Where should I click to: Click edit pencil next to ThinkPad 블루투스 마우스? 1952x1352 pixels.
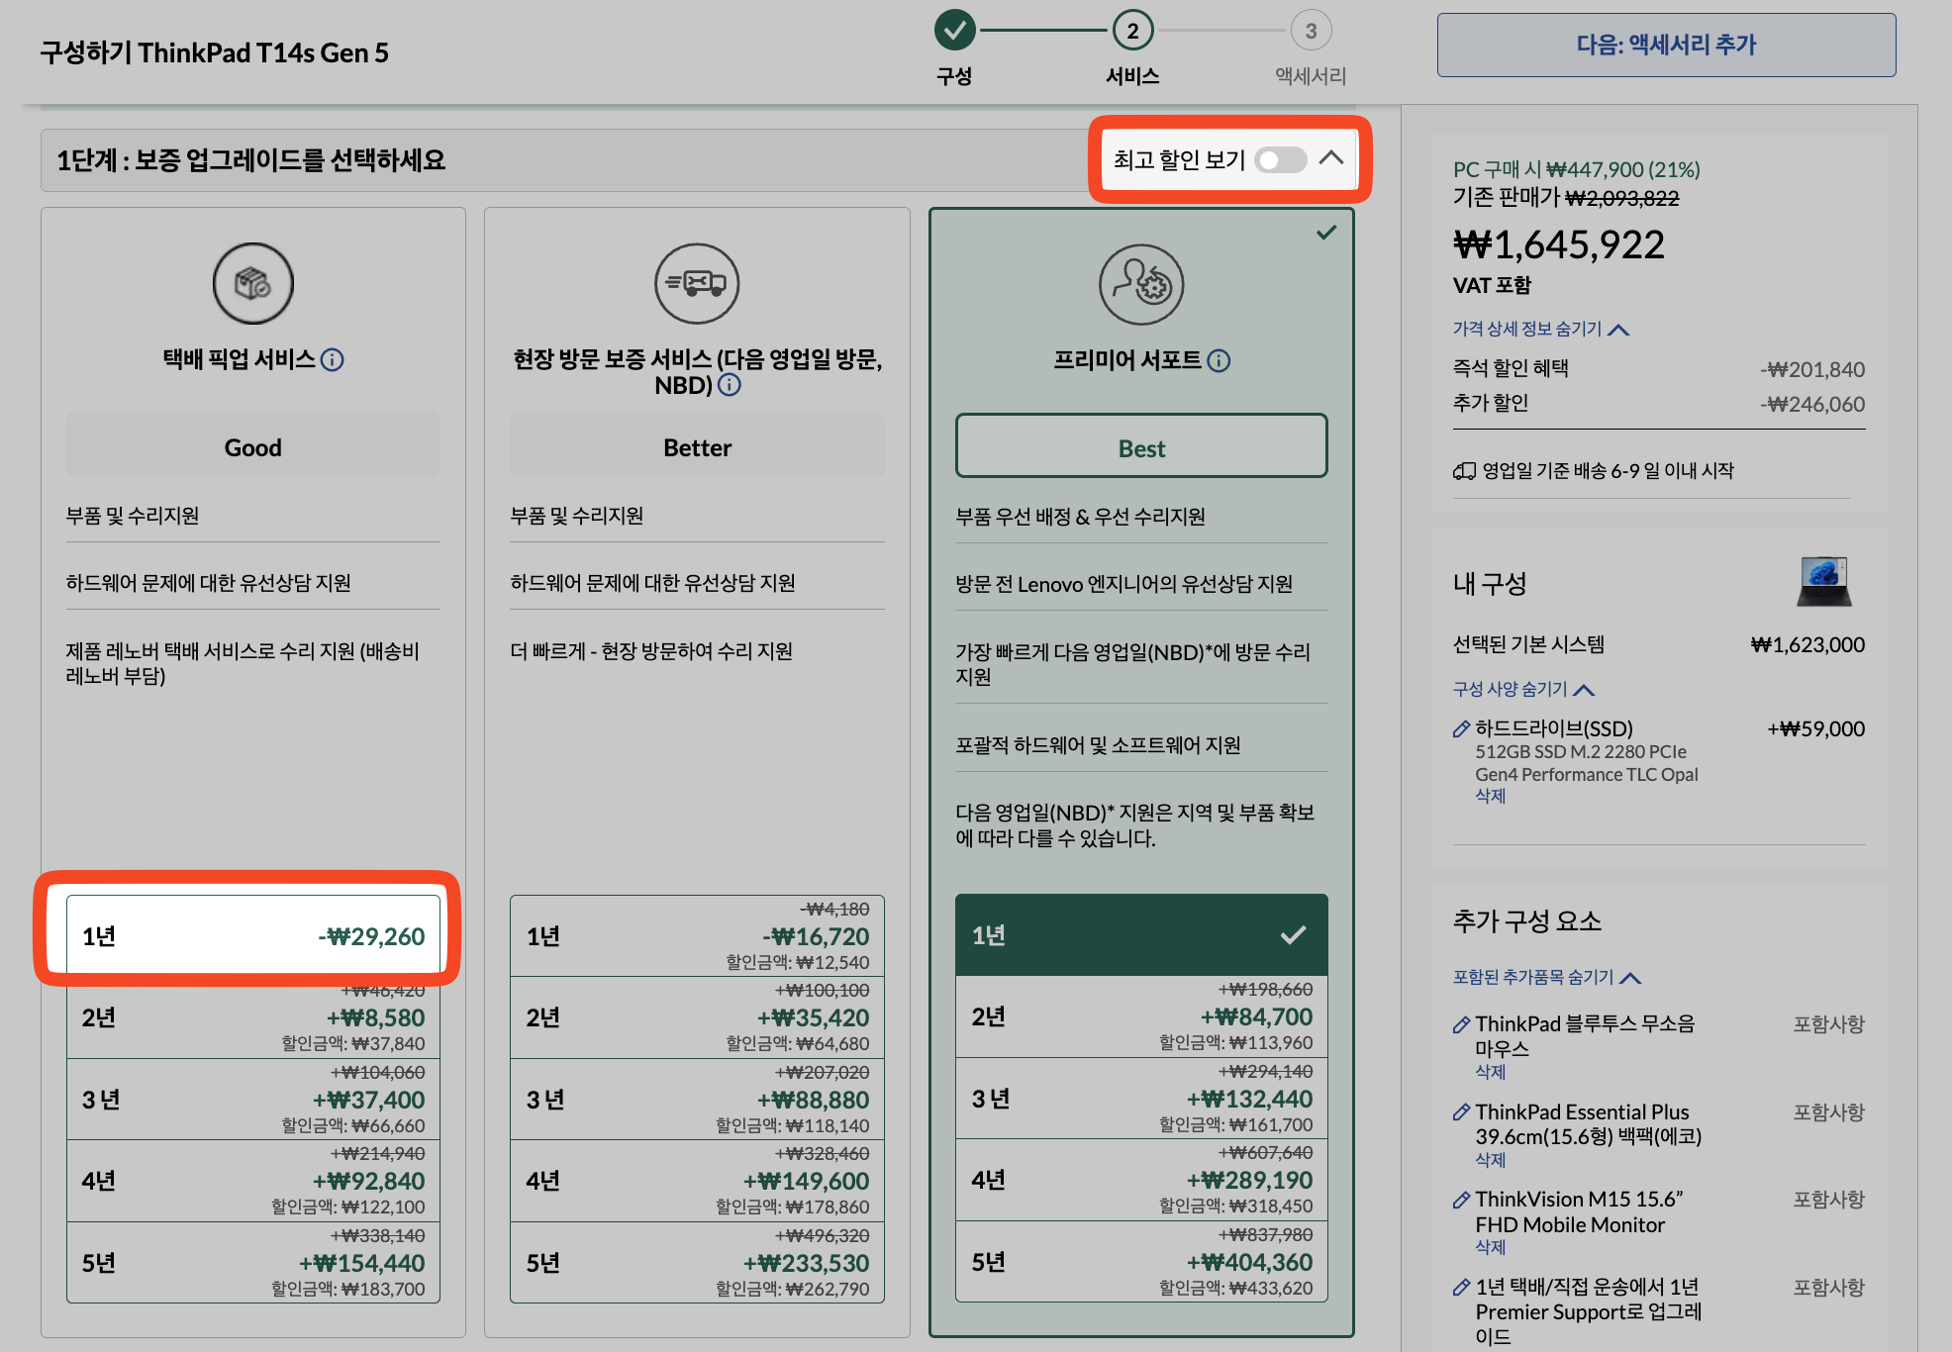pyautogui.click(x=1461, y=1024)
